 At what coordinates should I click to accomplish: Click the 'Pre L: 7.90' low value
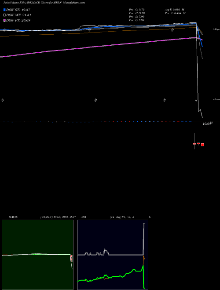[x=137, y=17]
